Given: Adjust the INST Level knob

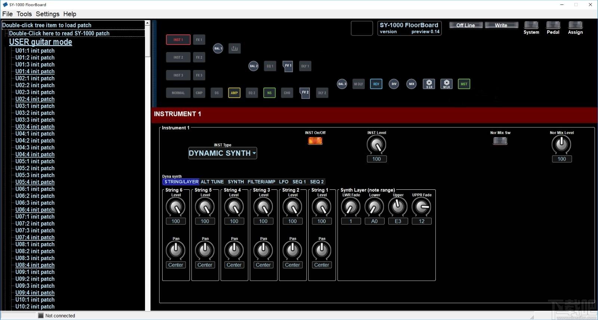Looking at the screenshot, I should (x=376, y=144).
